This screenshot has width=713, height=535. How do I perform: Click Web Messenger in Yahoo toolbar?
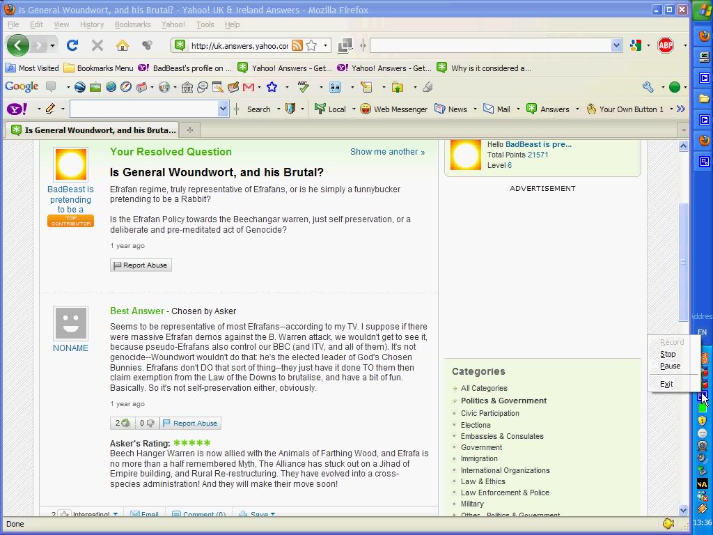pos(394,109)
